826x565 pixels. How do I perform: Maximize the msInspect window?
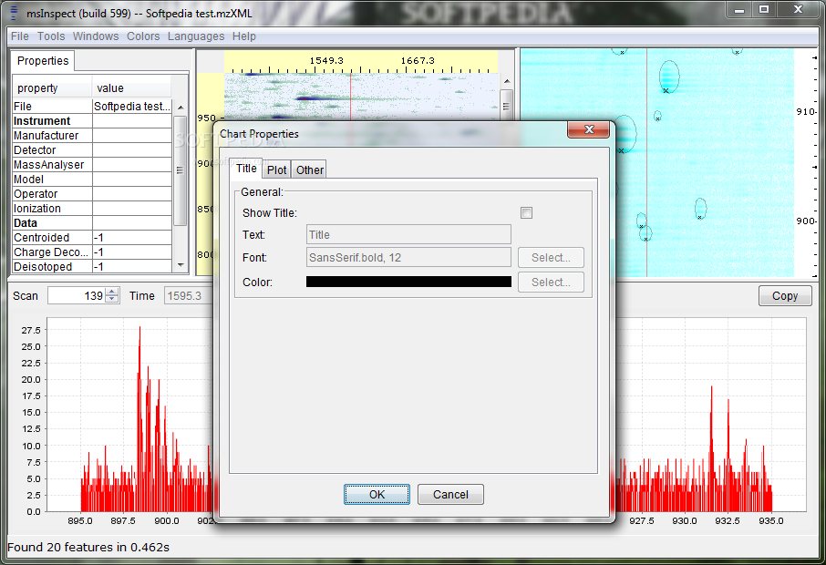(x=764, y=9)
